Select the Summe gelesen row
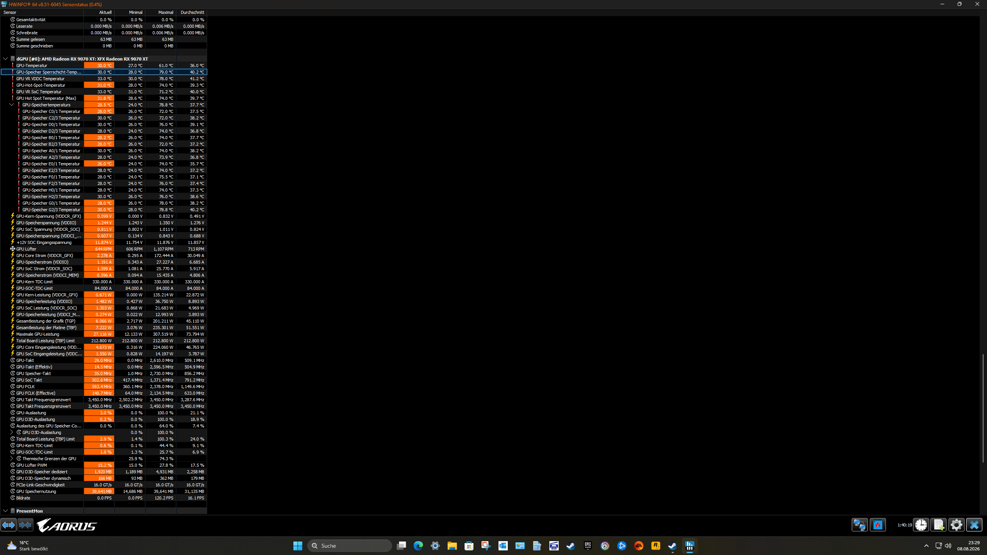 tap(104, 39)
